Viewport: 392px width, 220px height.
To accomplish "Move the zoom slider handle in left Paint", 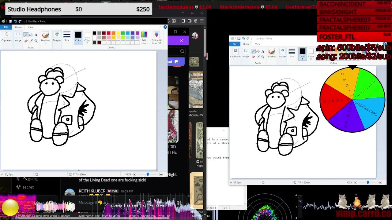I will [148, 174].
